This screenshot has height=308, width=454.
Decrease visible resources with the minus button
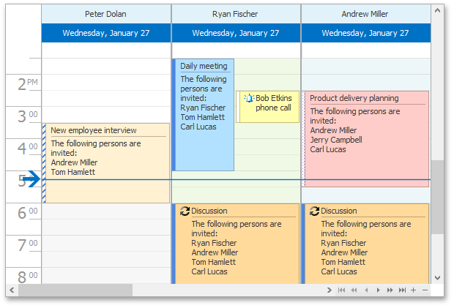tap(425, 290)
